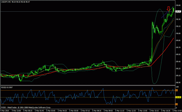Click the 5 Mar 09:55 time label

(x=108, y=111)
